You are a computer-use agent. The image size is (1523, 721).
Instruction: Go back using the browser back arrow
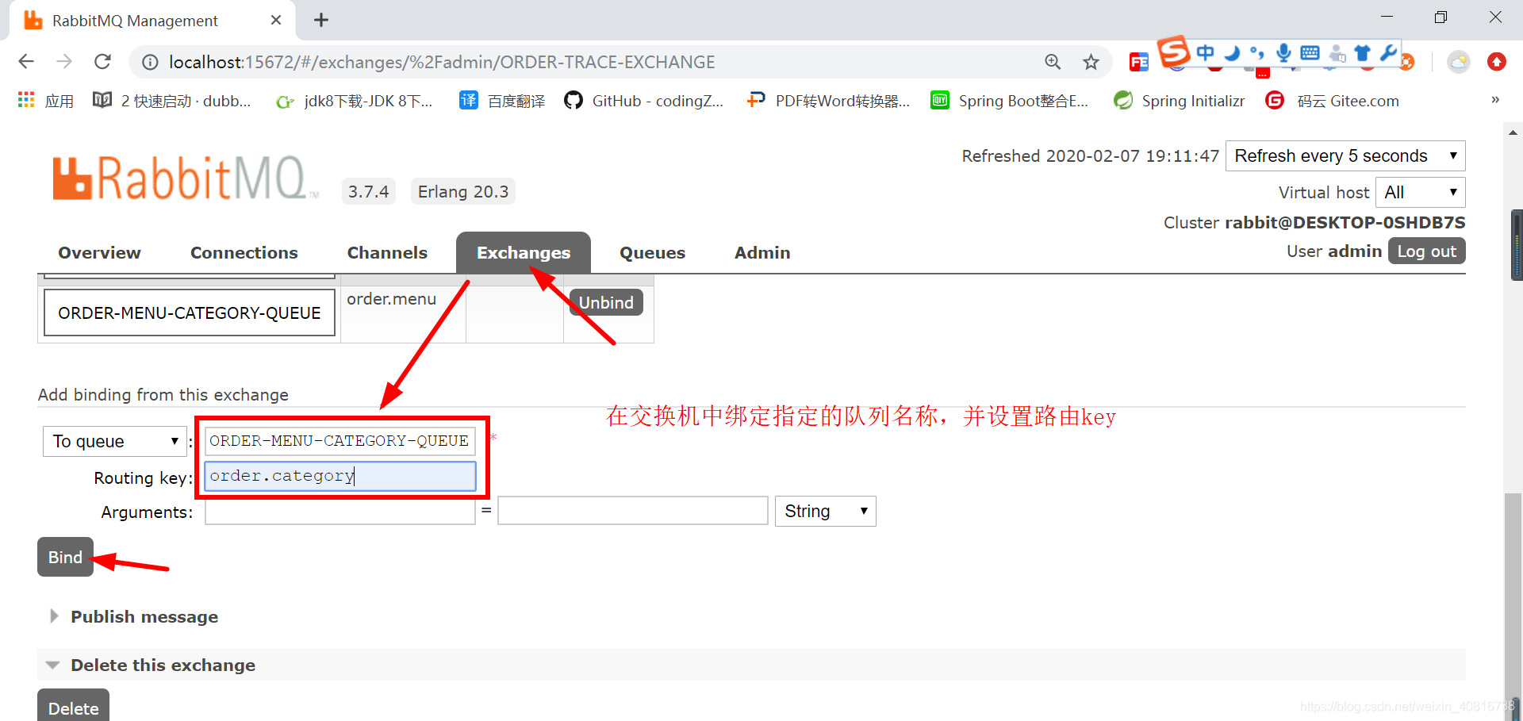[x=26, y=62]
